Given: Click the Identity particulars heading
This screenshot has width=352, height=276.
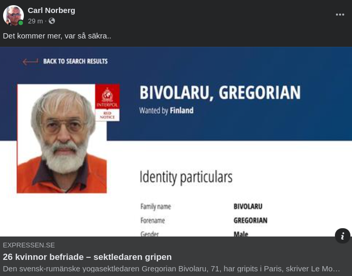Looking at the screenshot, I should pyautogui.click(x=186, y=177).
